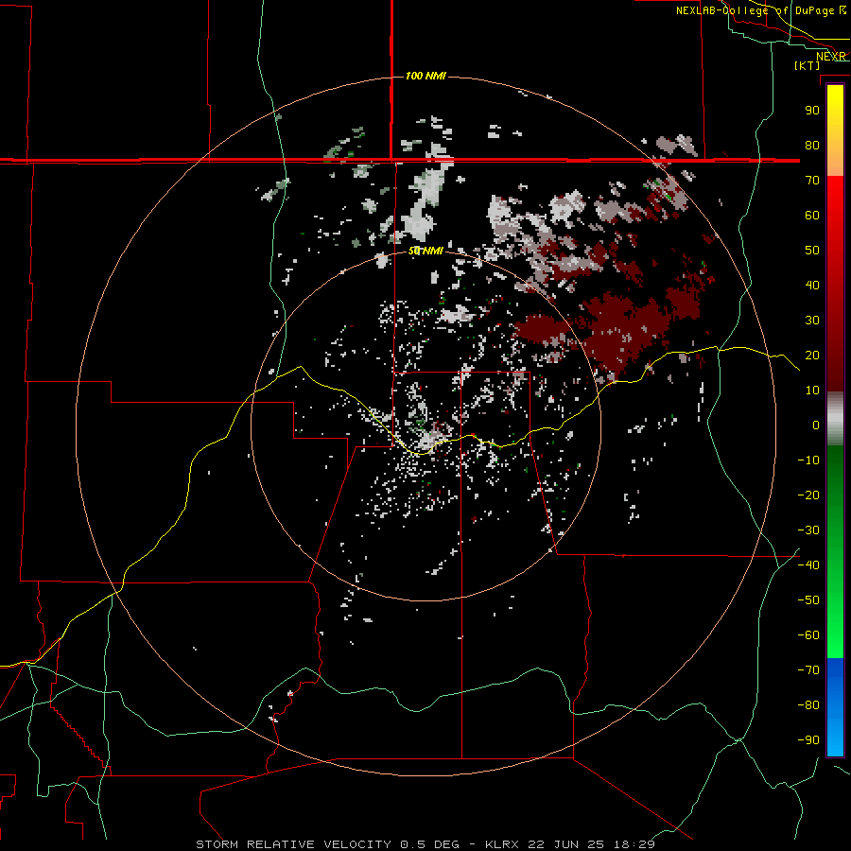The width and height of the screenshot is (851, 851).
Task: Click the 20 value on velocity scale
Action: (x=812, y=356)
